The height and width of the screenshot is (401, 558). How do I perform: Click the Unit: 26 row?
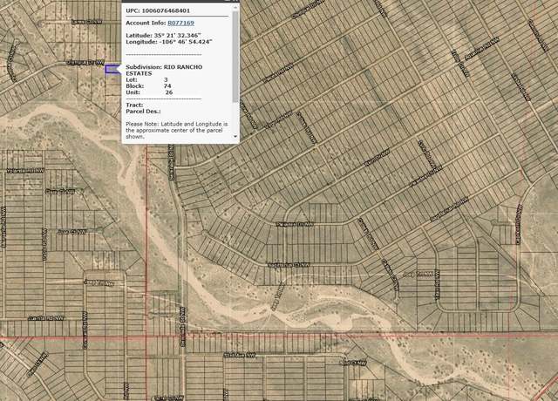click(x=149, y=92)
